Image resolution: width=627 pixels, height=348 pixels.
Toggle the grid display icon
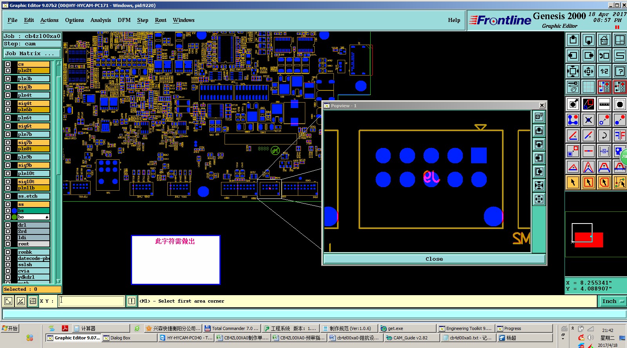tap(589, 87)
